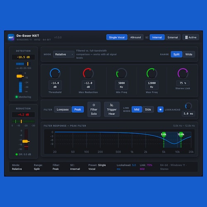Click the horizontal detection level meter

coord(23,64)
